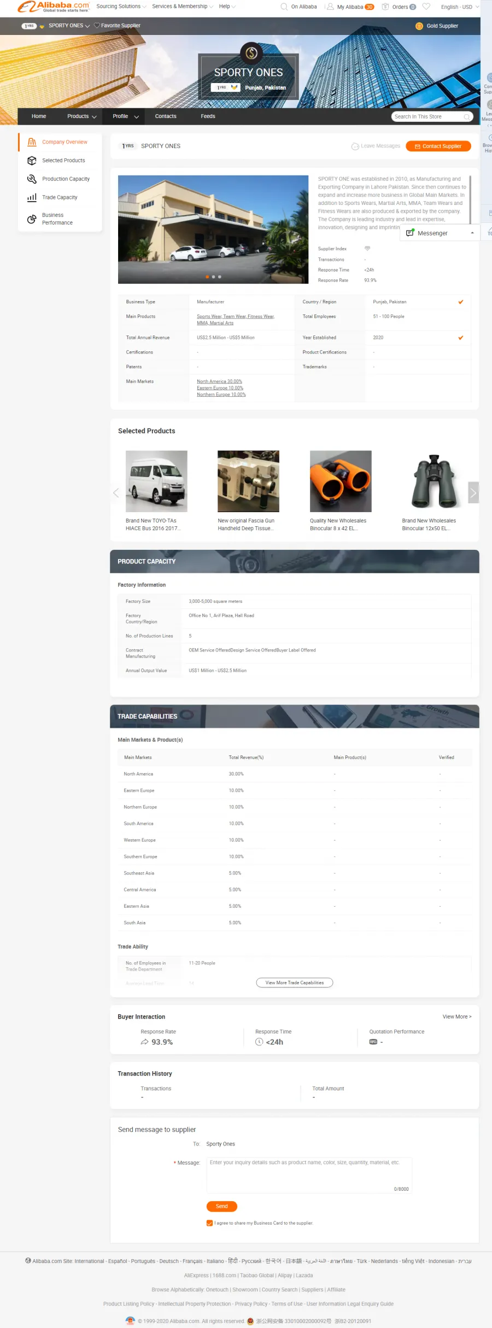Click the Supplier Index diamond icon
The width and height of the screenshot is (492, 1328).
click(x=367, y=249)
